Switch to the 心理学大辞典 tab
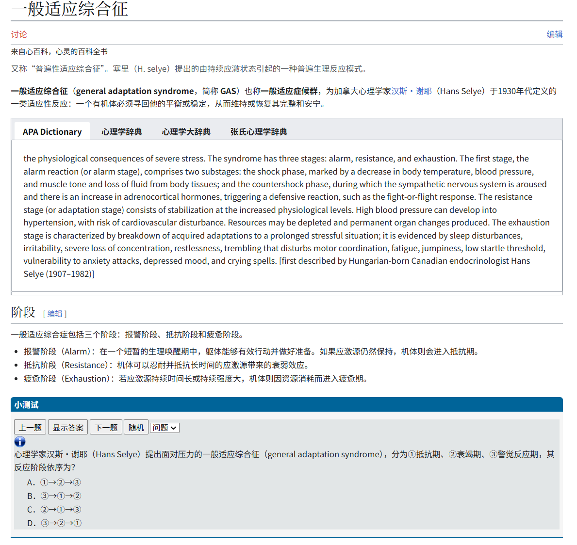Viewport: 577px width, 545px height. point(186,131)
